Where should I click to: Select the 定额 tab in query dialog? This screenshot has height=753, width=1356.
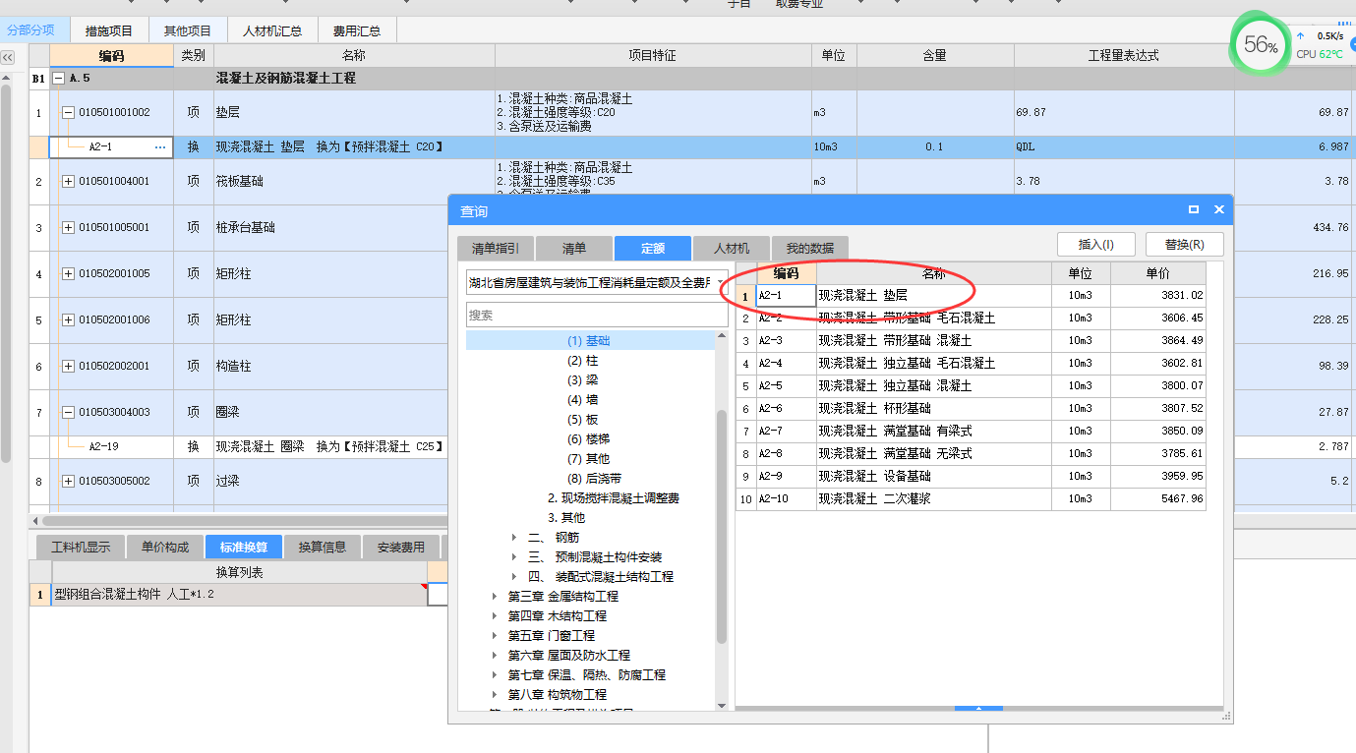coord(652,248)
